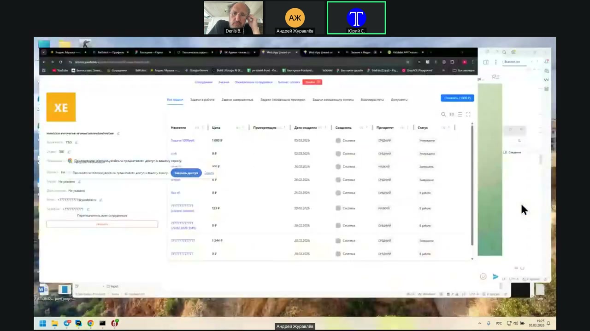
Task: Sort table by the Цена column header
Action: (x=216, y=127)
